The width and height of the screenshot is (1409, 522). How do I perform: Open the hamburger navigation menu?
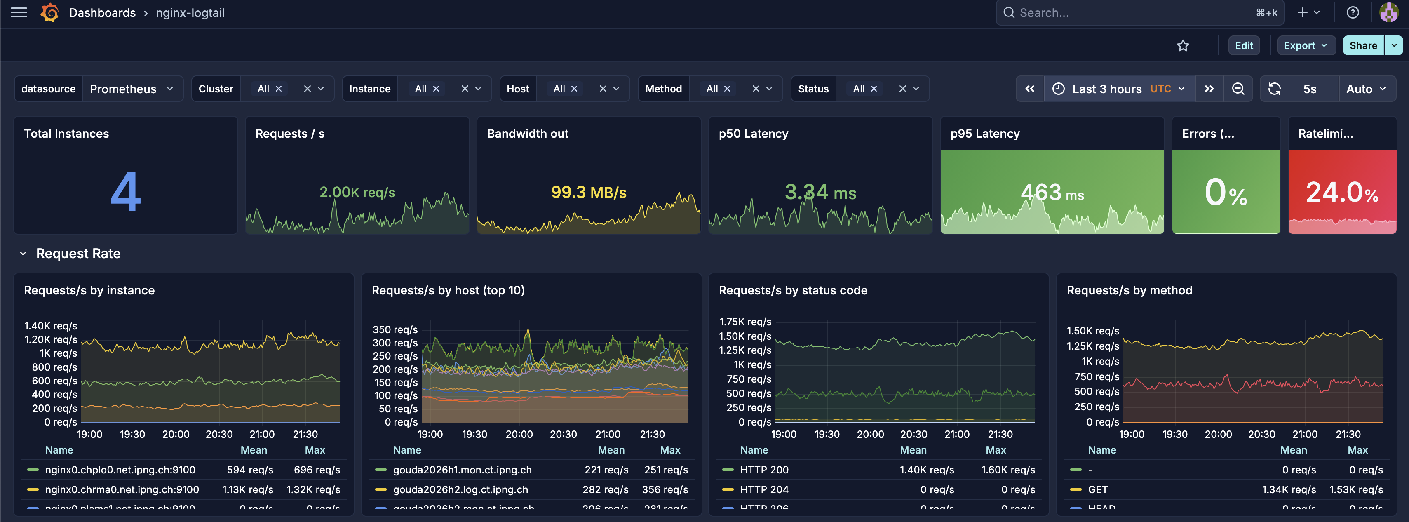pos(19,13)
